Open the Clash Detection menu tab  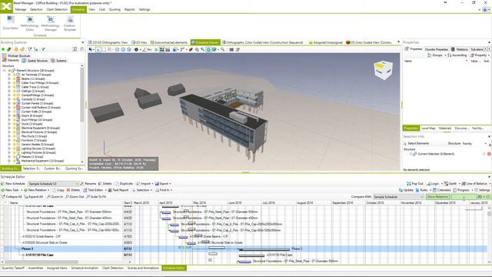[x=57, y=10]
